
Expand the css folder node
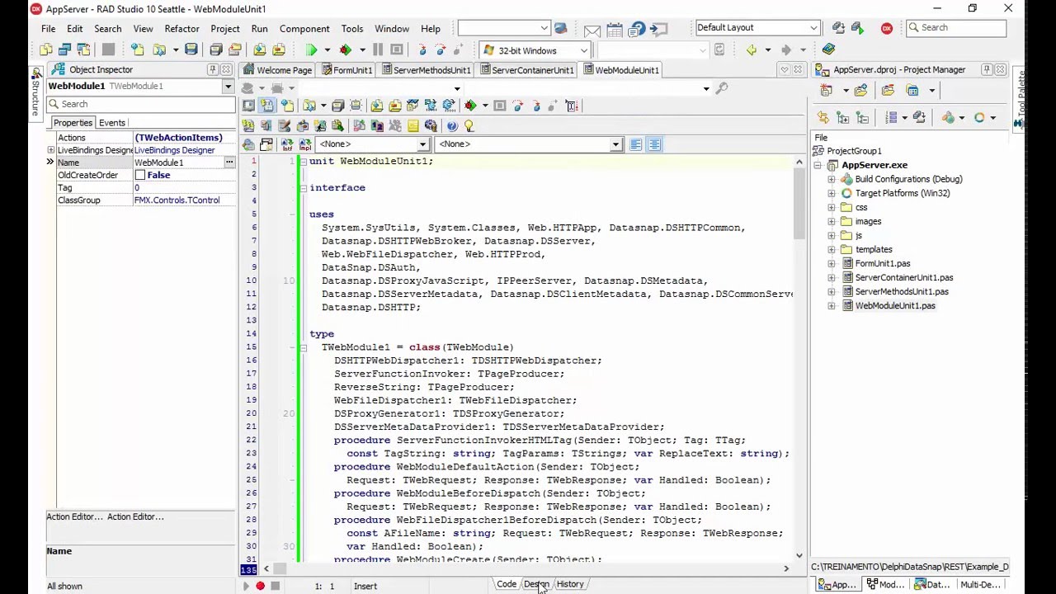click(832, 207)
